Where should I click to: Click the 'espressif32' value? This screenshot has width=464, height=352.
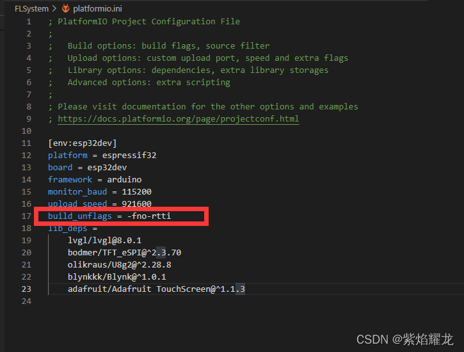129,156
